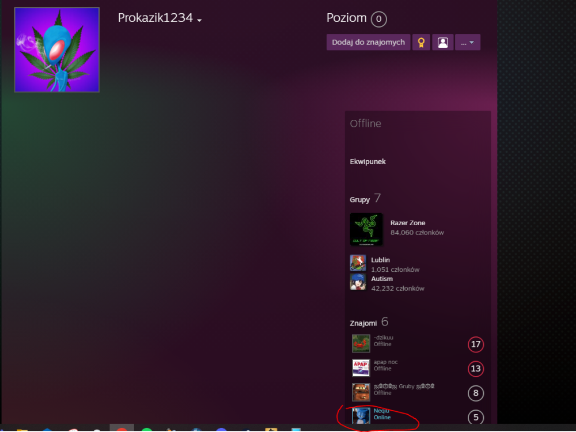The image size is (576, 432).
Task: Open the -dzikuu friend name
Action: [x=383, y=338]
